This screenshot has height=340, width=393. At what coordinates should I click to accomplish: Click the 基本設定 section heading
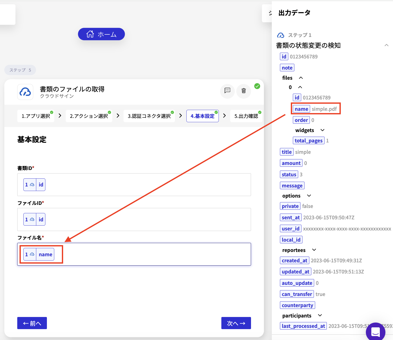[x=32, y=139]
